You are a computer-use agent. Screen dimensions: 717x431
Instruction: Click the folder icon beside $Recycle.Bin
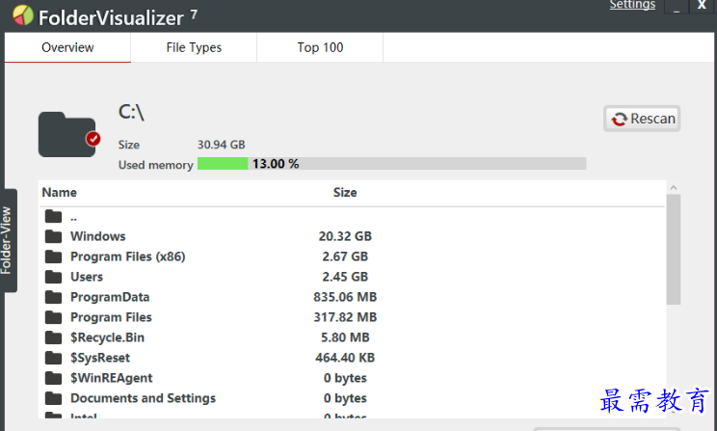[54, 337]
